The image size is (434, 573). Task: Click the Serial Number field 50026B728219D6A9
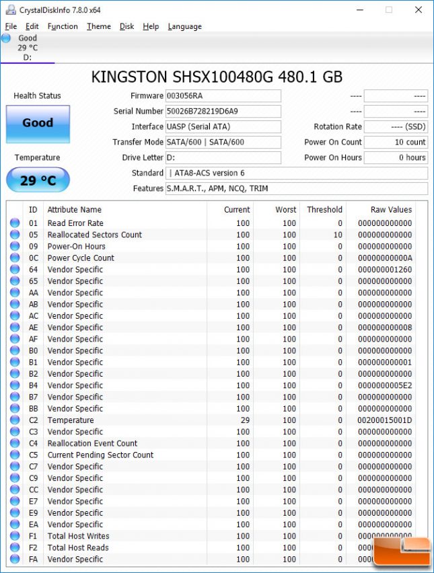223,111
